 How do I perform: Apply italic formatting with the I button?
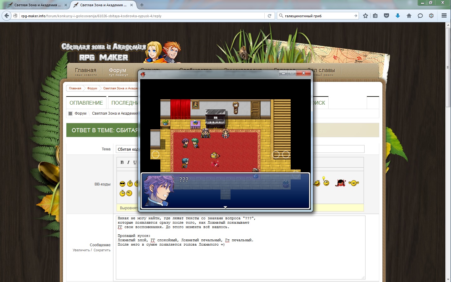point(128,162)
